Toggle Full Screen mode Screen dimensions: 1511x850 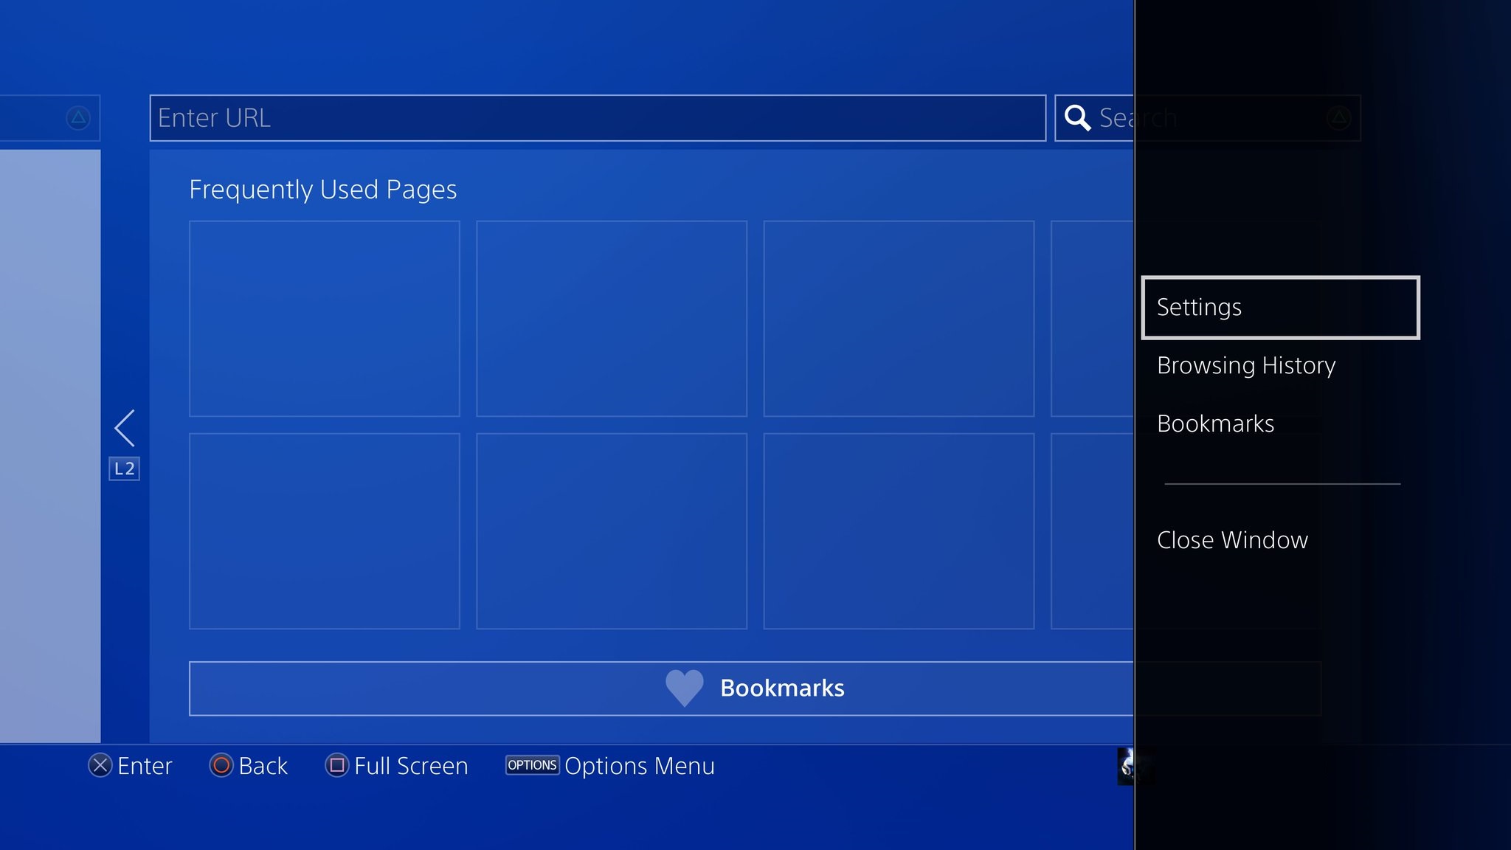[x=398, y=766]
